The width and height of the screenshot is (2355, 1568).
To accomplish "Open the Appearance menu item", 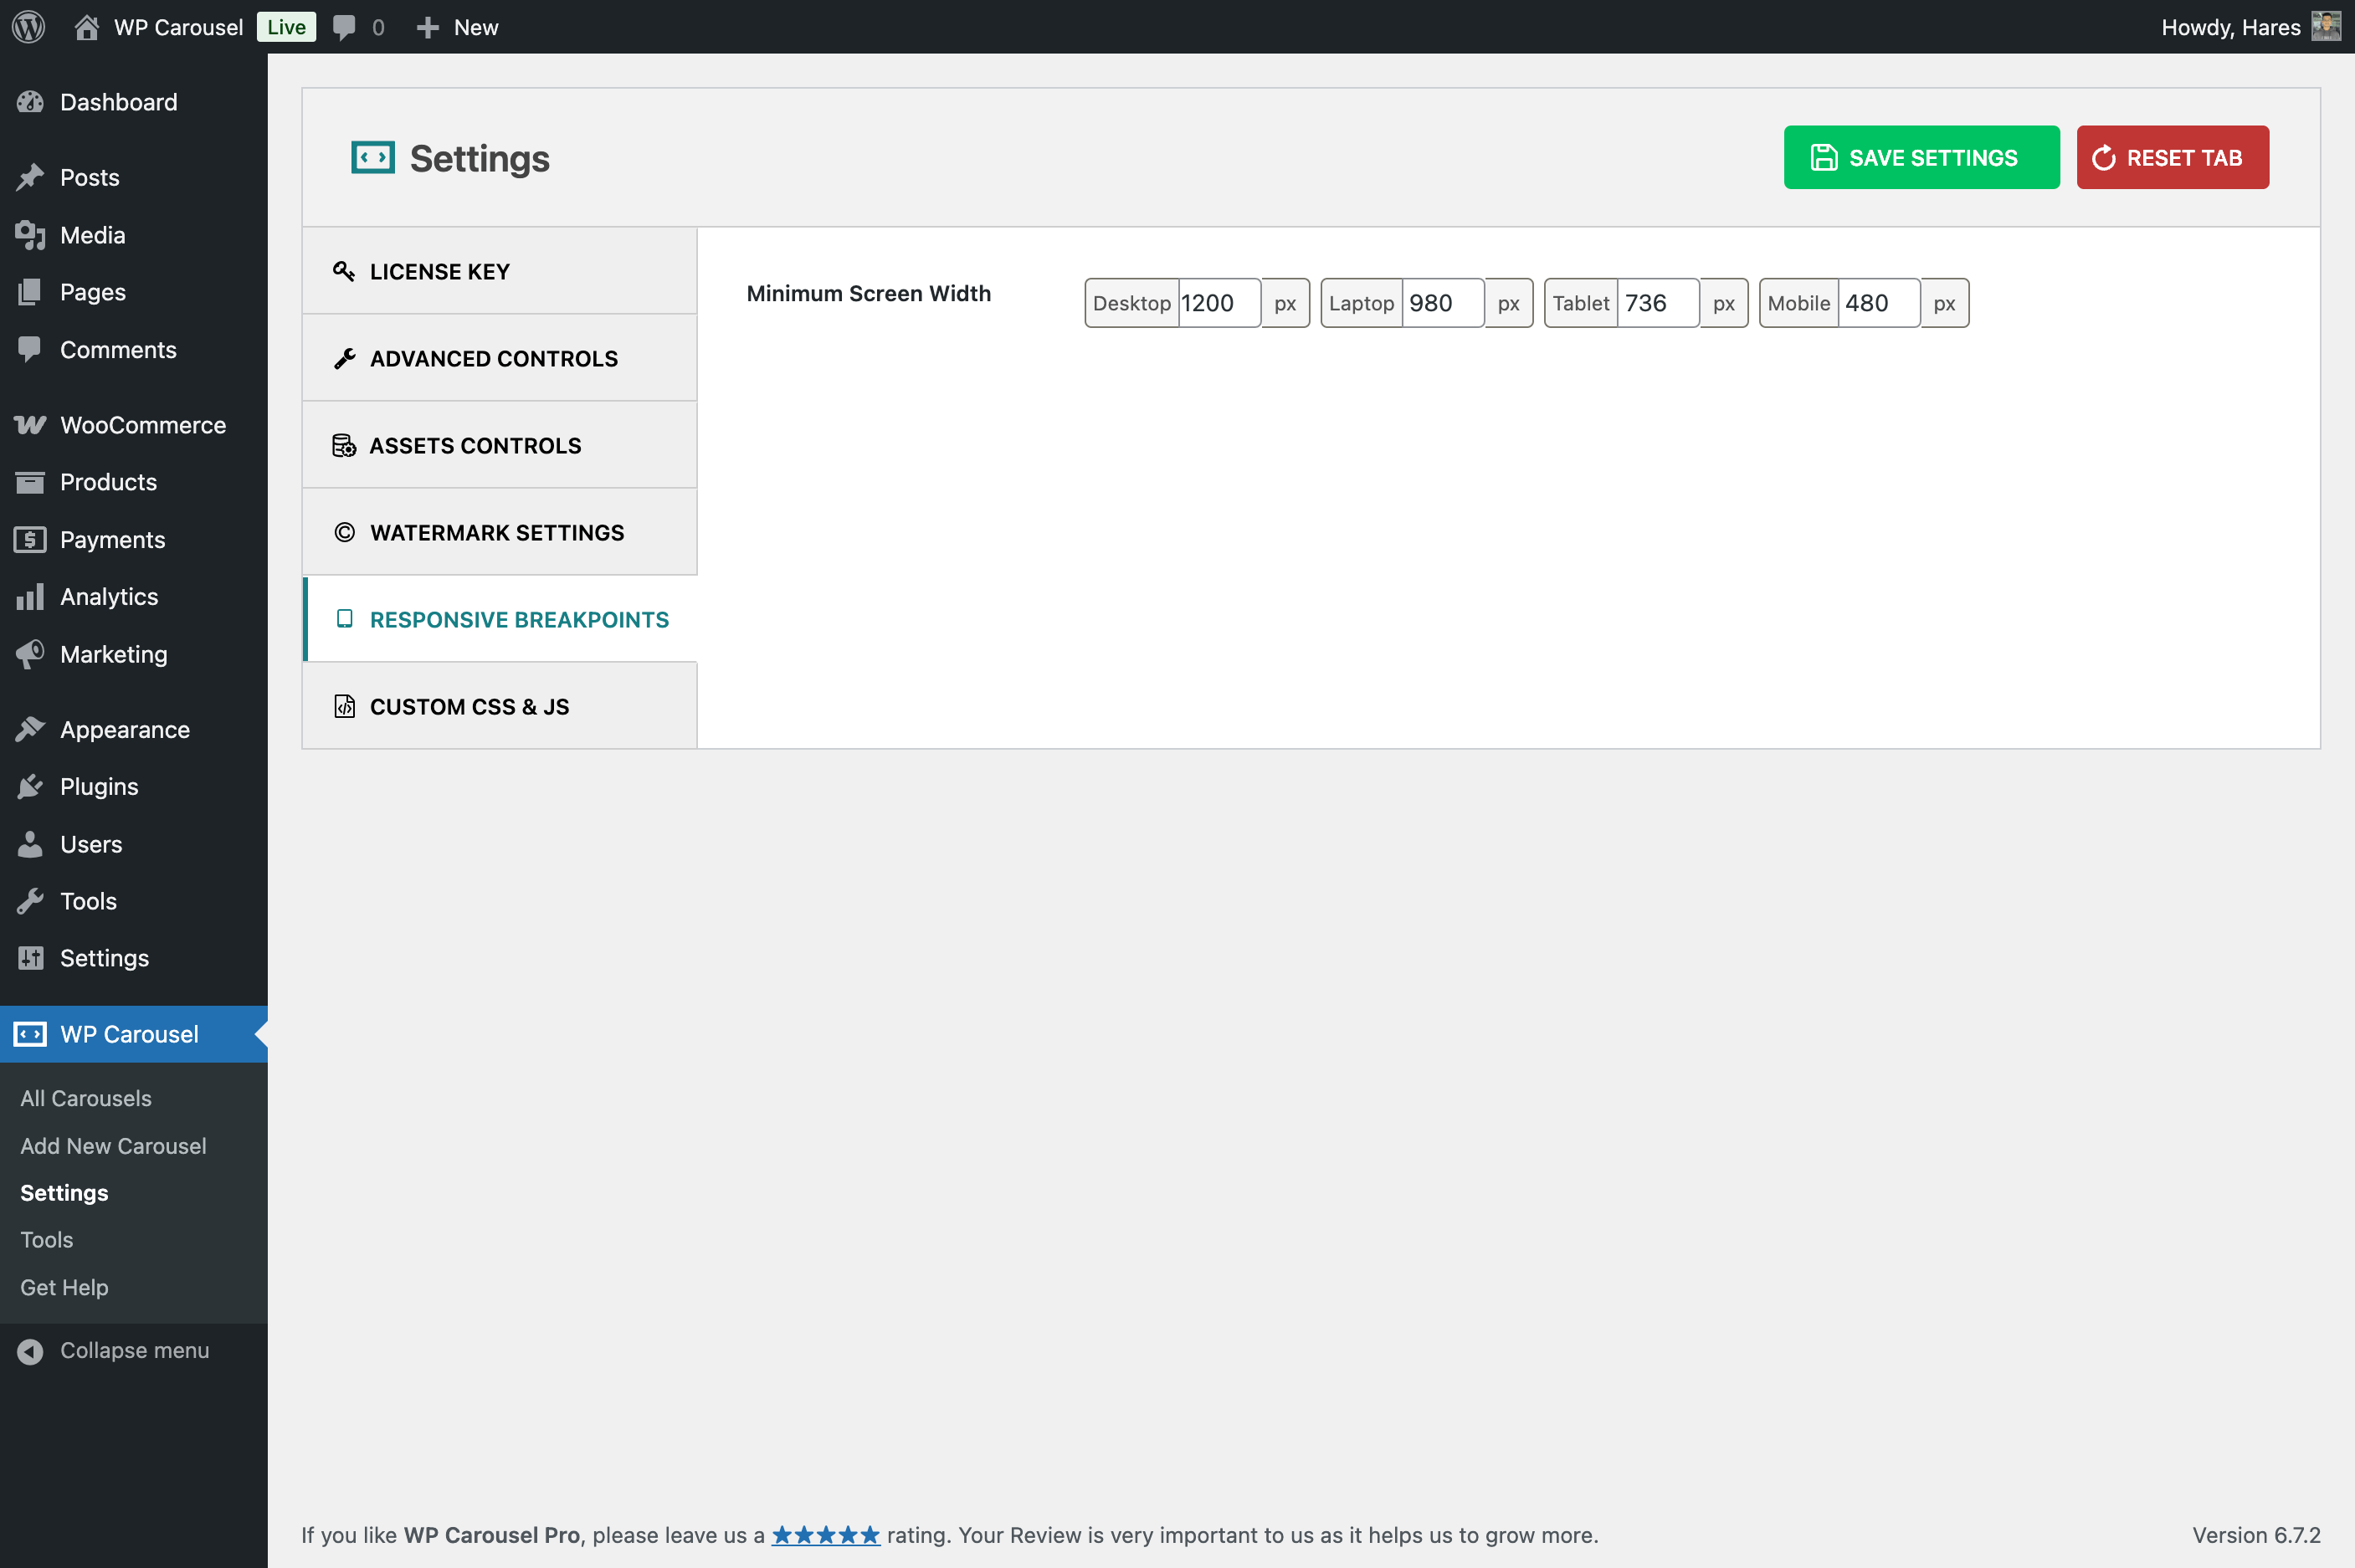I will [134, 730].
